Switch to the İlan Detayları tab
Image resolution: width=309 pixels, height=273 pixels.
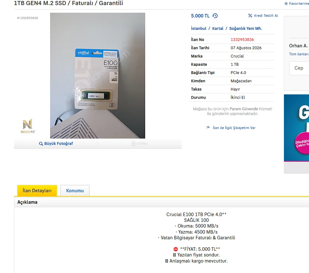pyautogui.click(x=37, y=191)
